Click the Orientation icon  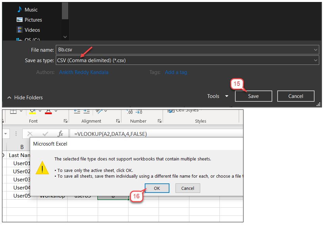[x=99, y=111]
